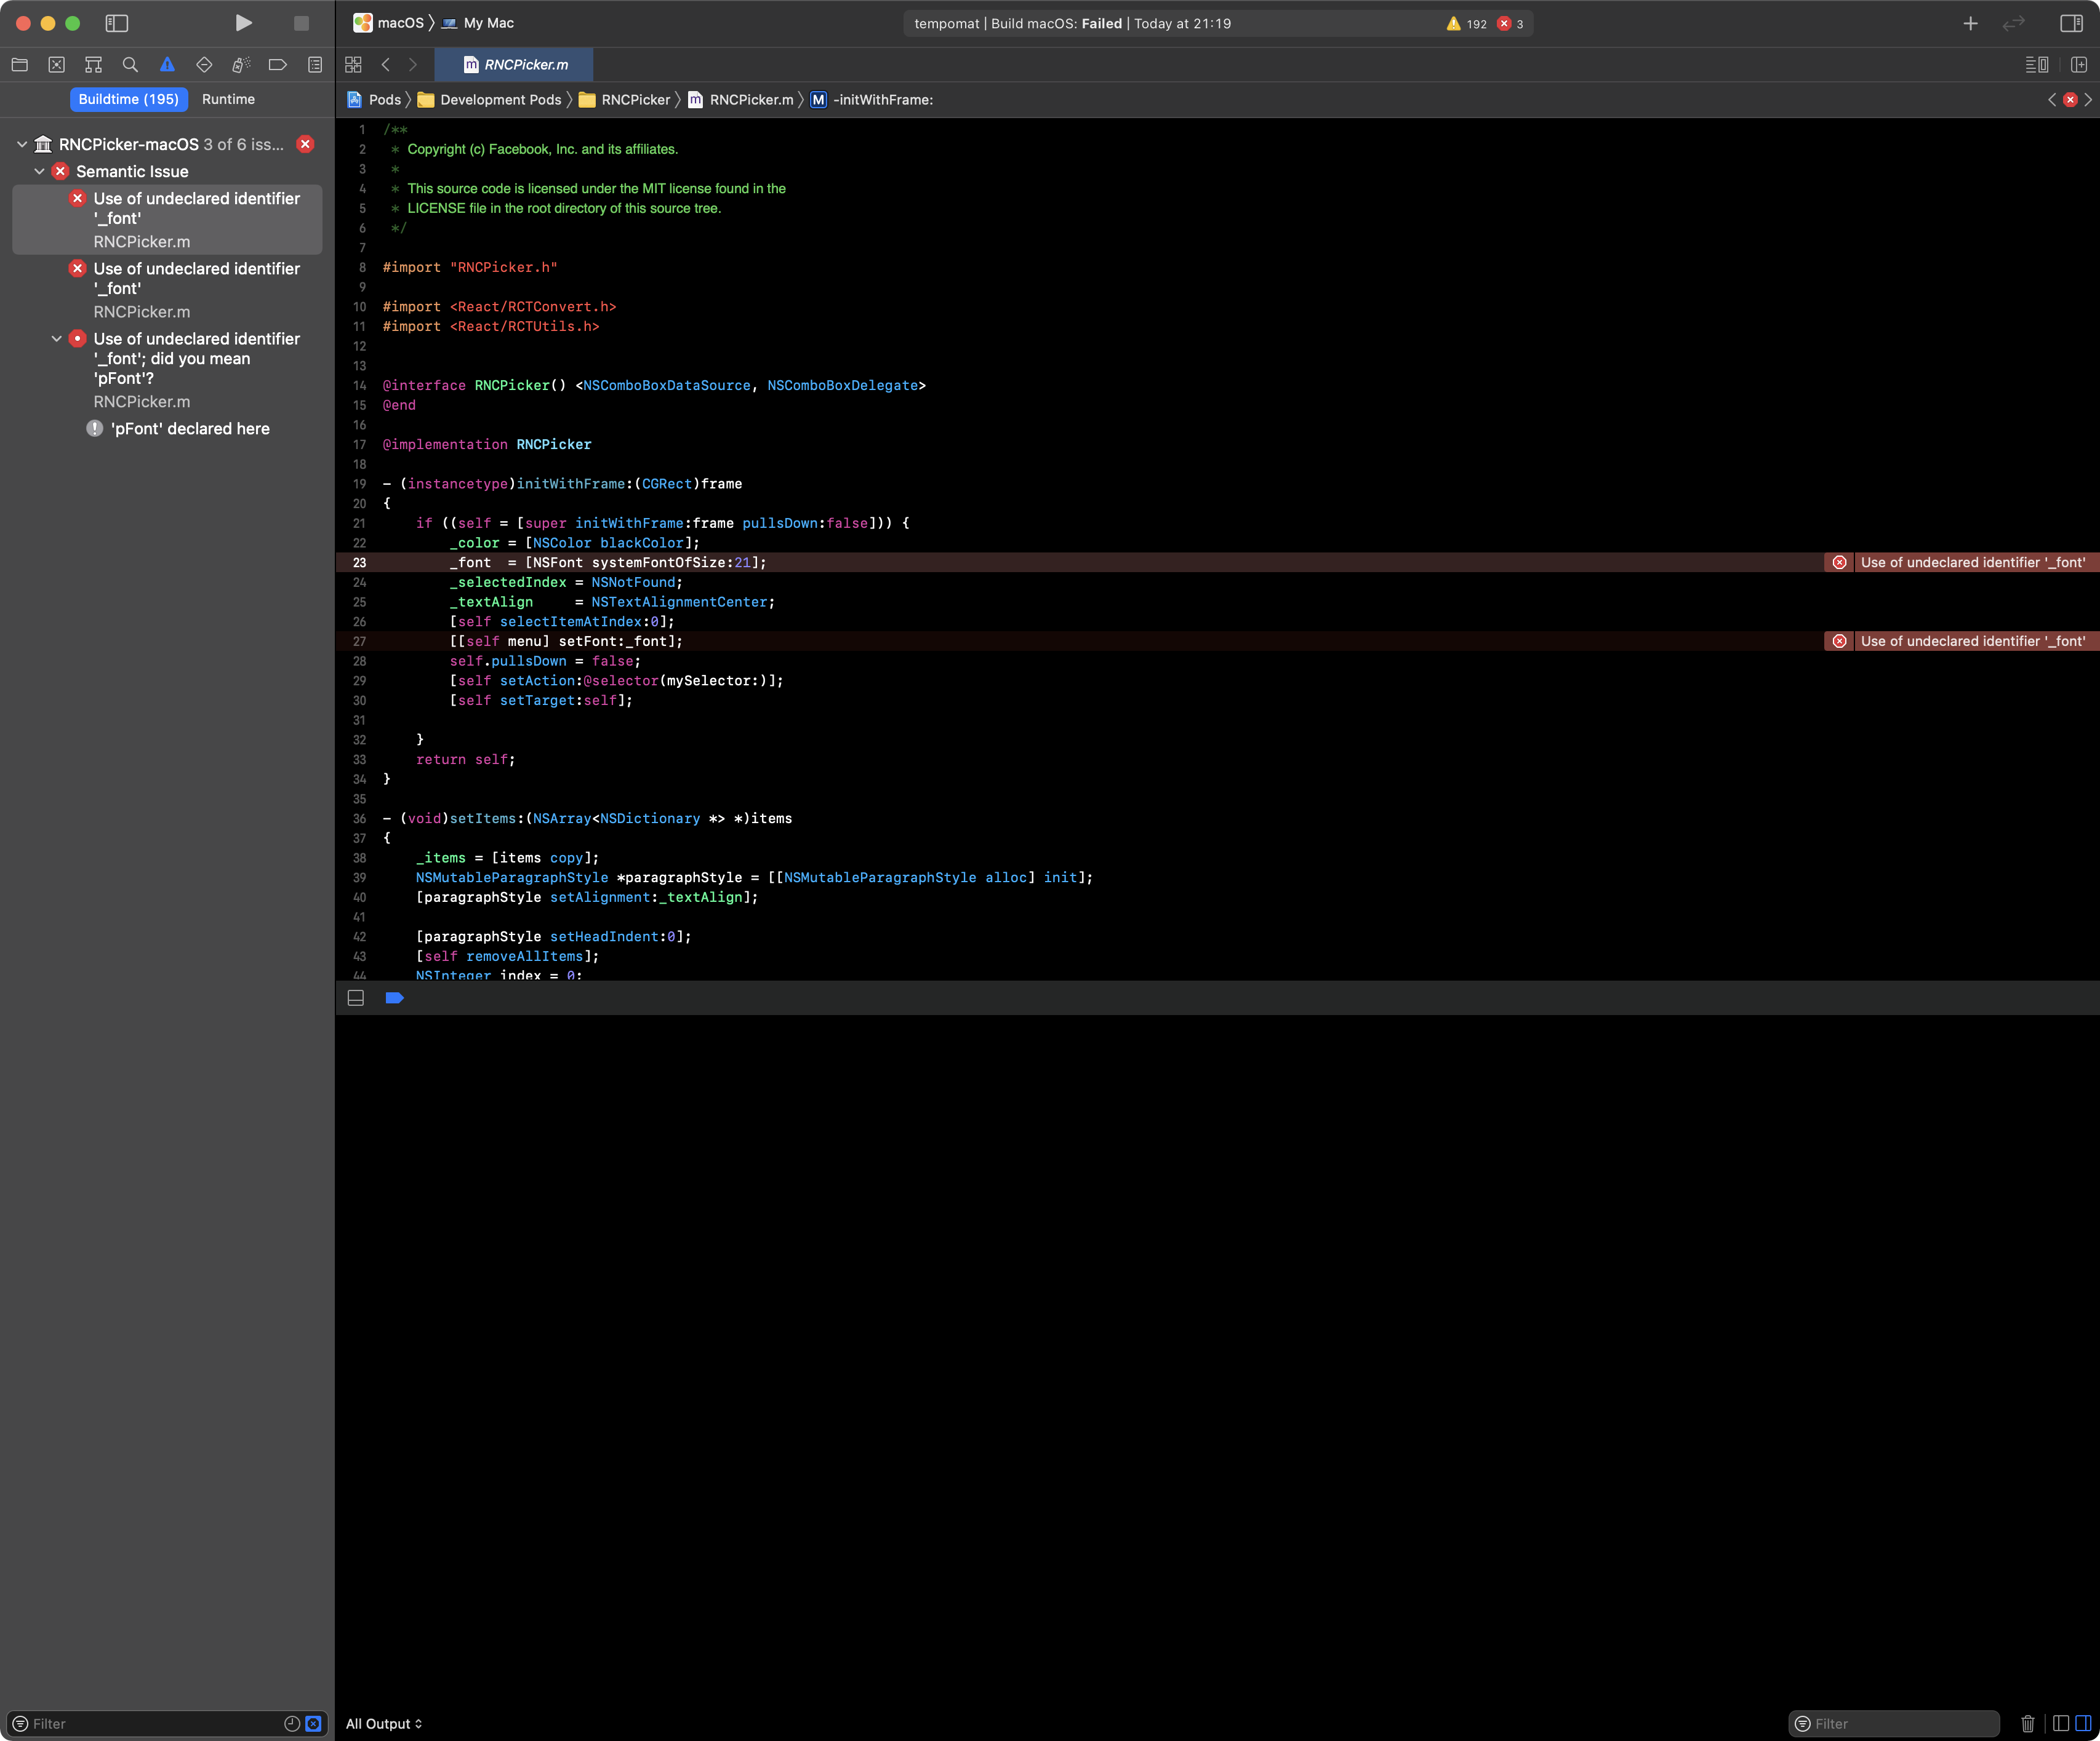Click the build failed activity status

tap(1072, 23)
